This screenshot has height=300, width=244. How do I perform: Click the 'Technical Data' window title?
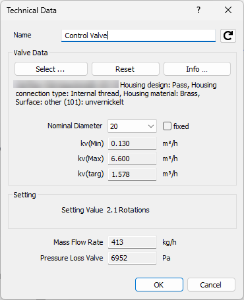click(x=32, y=11)
